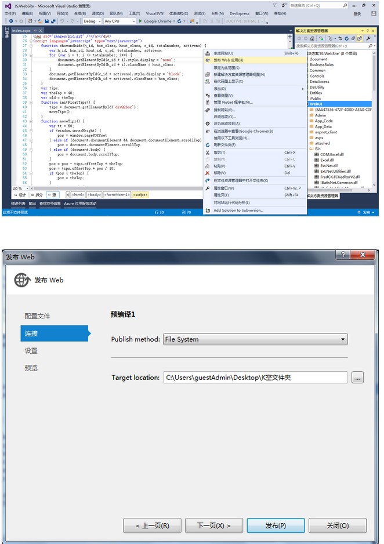This screenshot has height=544, width=384.
Task: Open the Any CPU platform dropdown
Action: click(134, 21)
